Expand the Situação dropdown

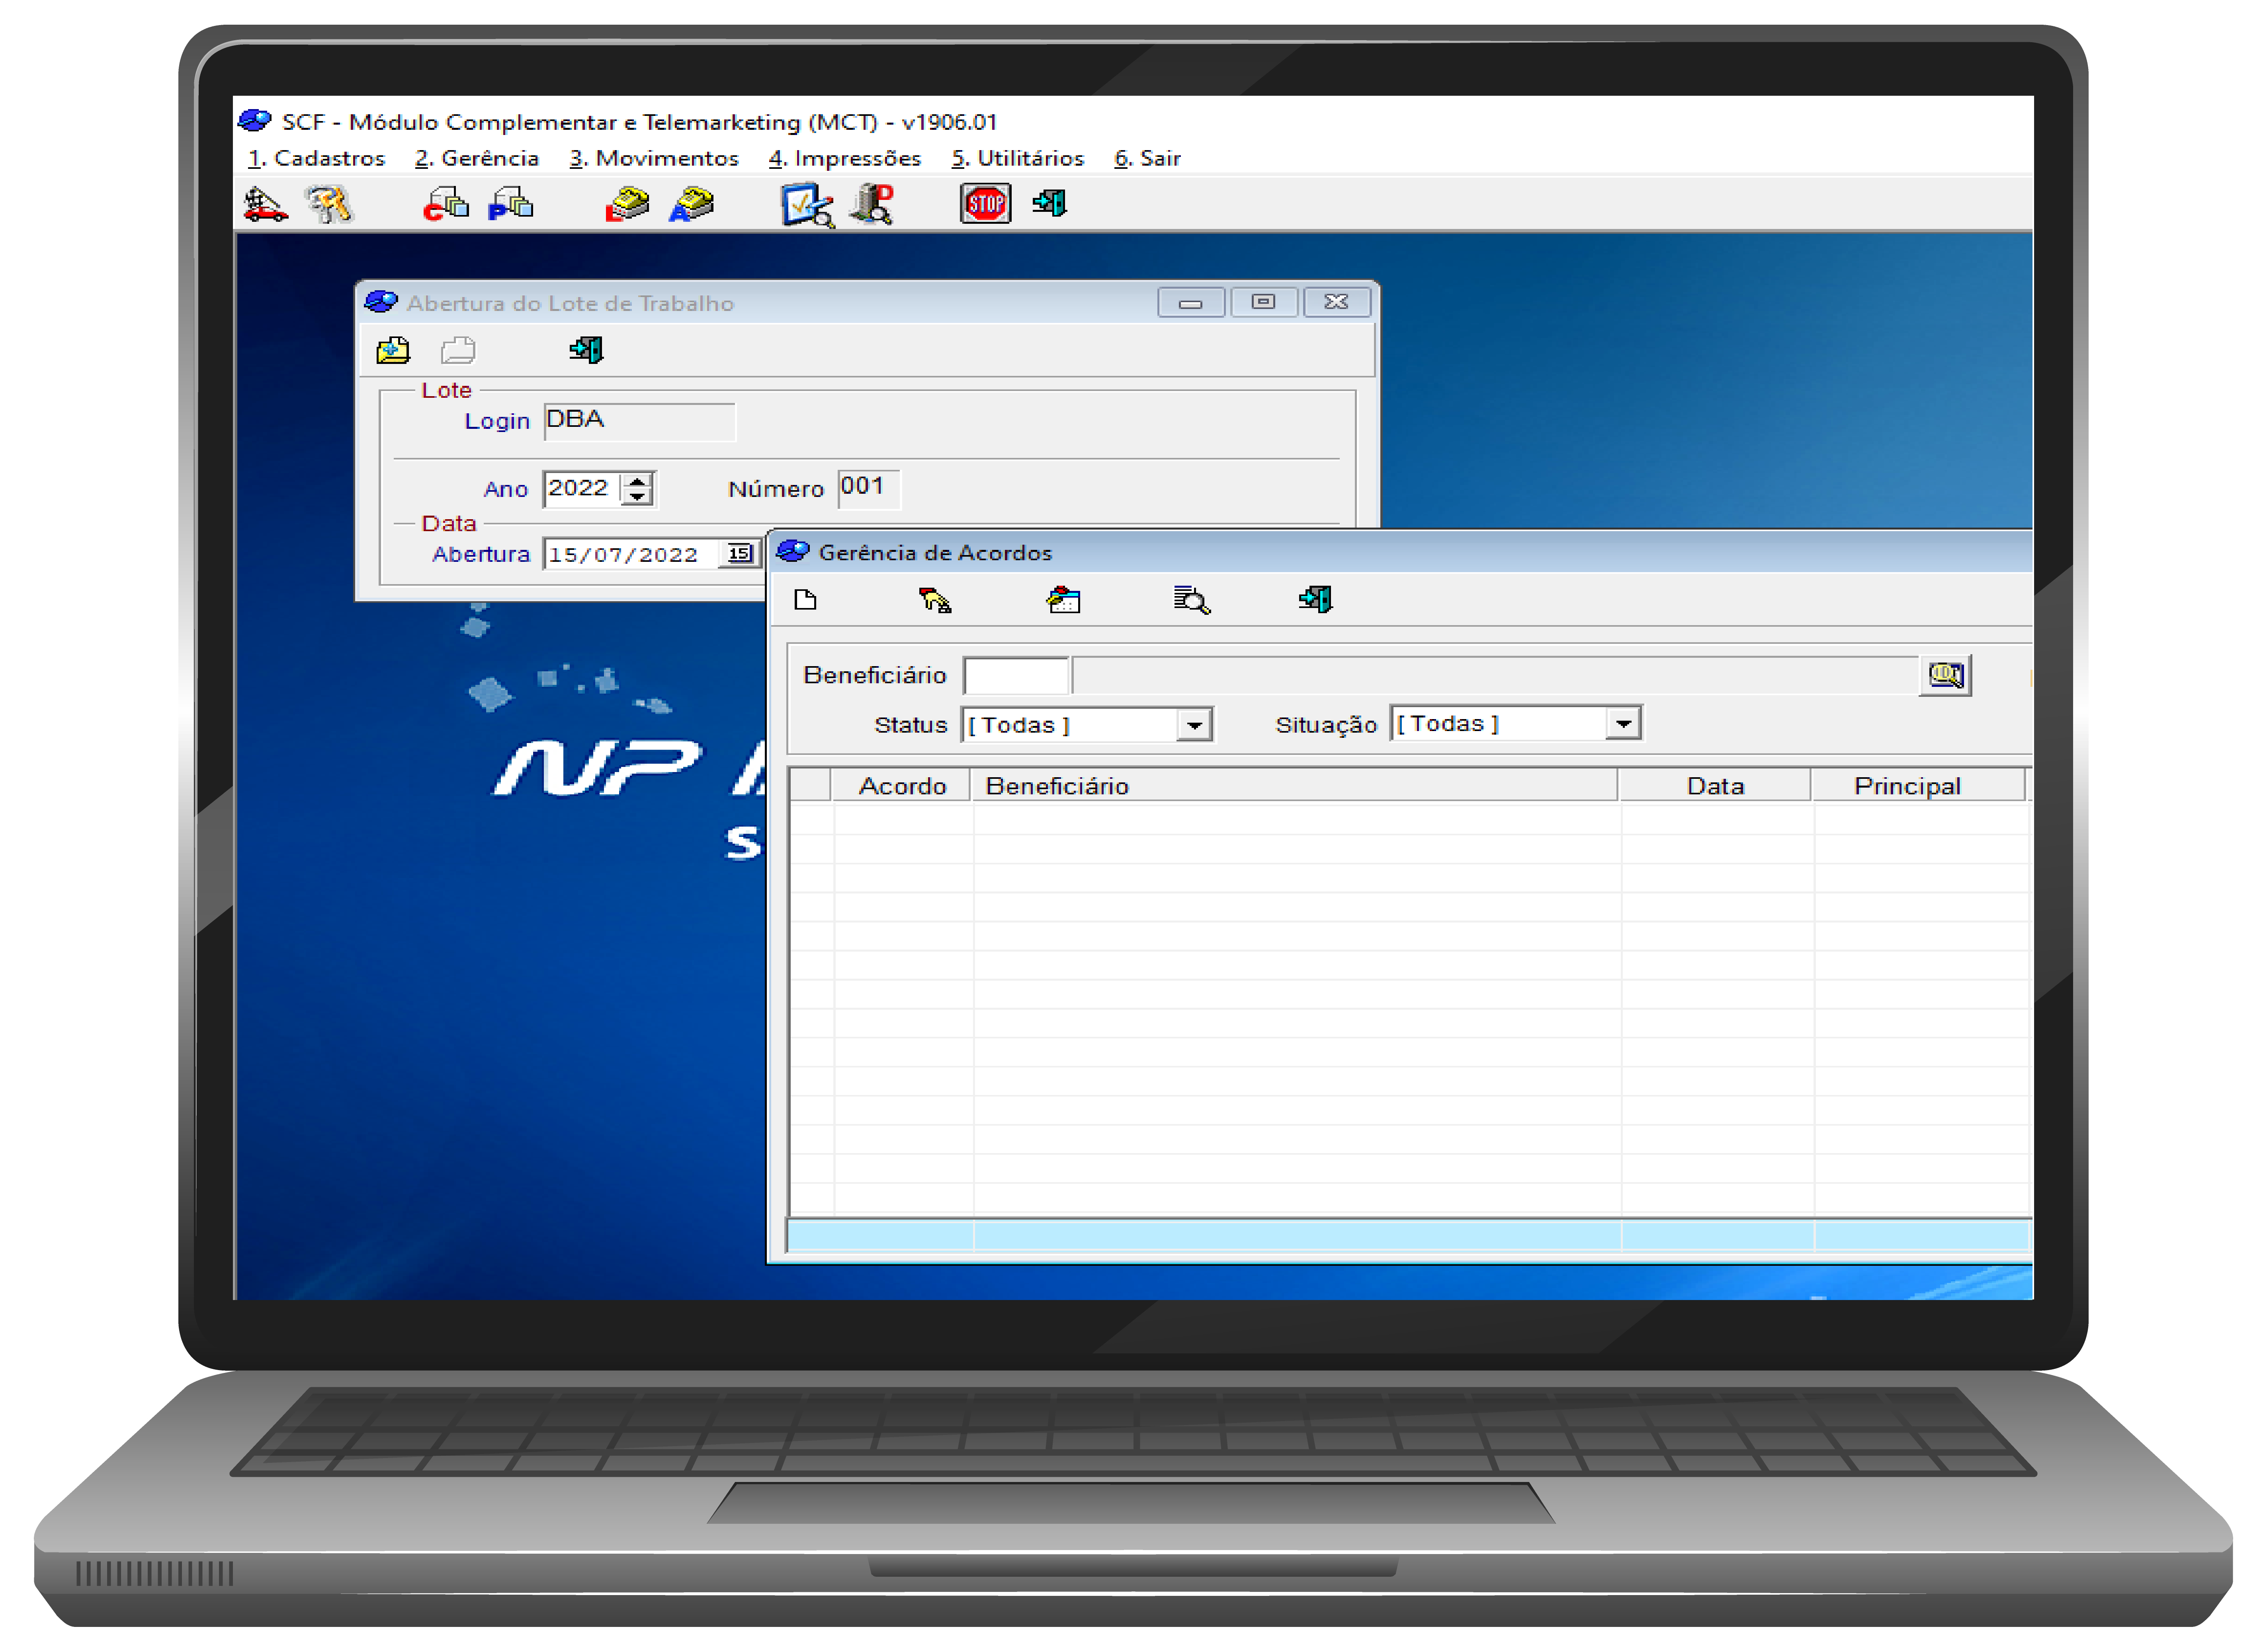point(1623,724)
